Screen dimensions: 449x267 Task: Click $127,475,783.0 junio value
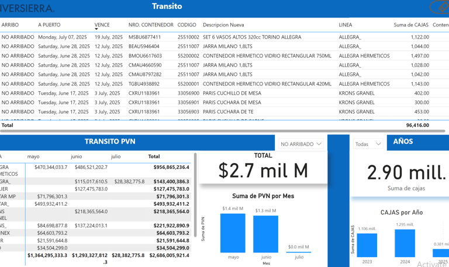[x=91, y=189]
